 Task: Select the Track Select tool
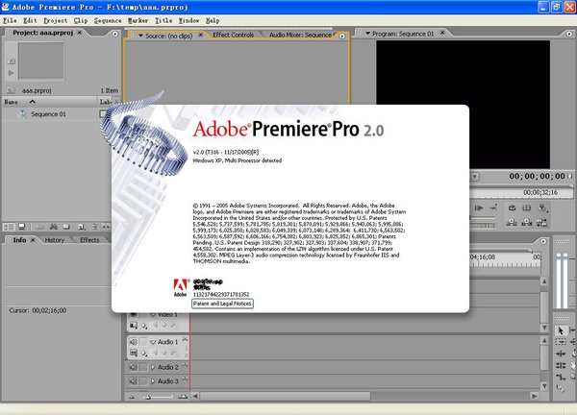[x=561, y=342]
